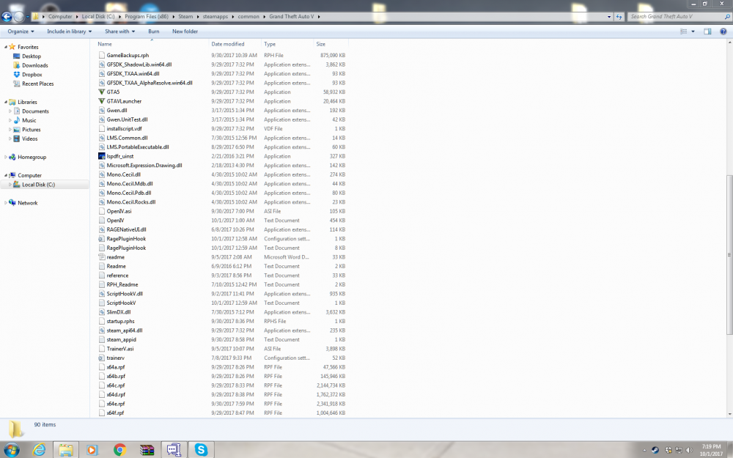Click the Gwen.dll file icon
This screenshot has height=458, width=733.
pos(101,111)
